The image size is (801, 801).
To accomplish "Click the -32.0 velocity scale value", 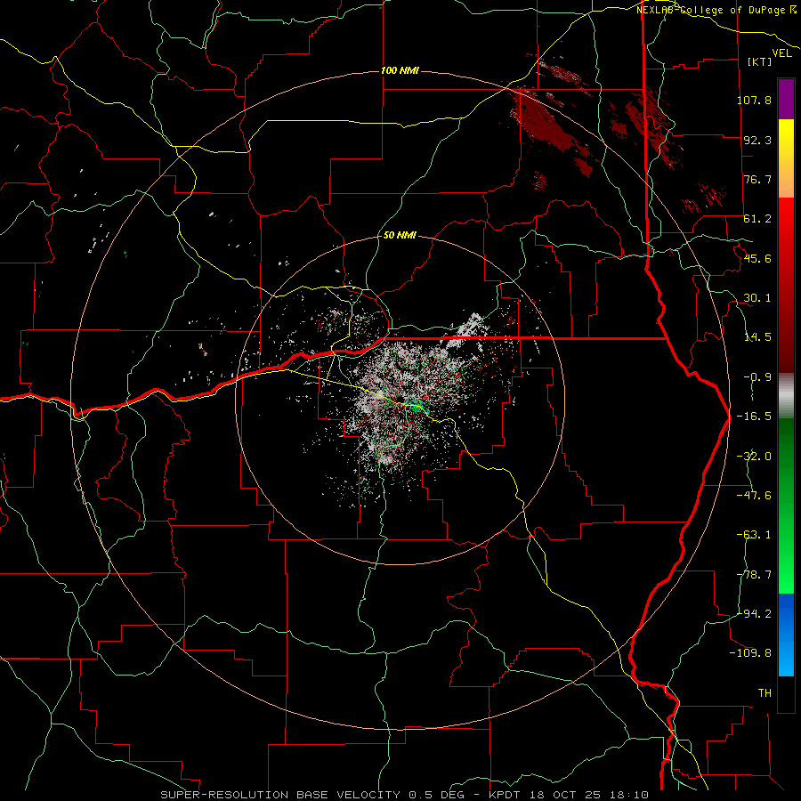I will click(x=754, y=457).
